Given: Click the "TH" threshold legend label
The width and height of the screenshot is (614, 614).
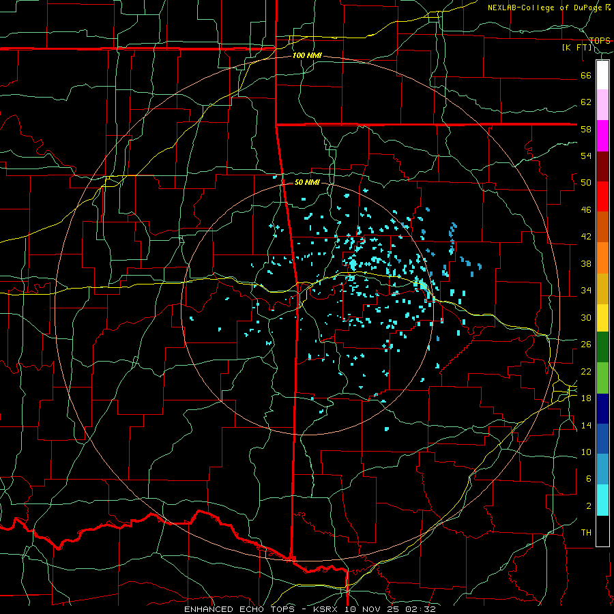Looking at the screenshot, I should pyautogui.click(x=586, y=532).
